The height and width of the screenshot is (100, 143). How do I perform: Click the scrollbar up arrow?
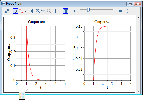[x=138, y=18]
